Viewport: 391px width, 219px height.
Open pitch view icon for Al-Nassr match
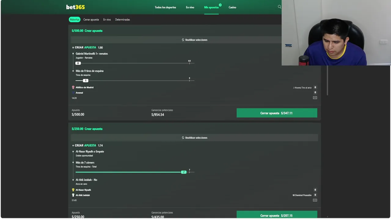(315, 200)
